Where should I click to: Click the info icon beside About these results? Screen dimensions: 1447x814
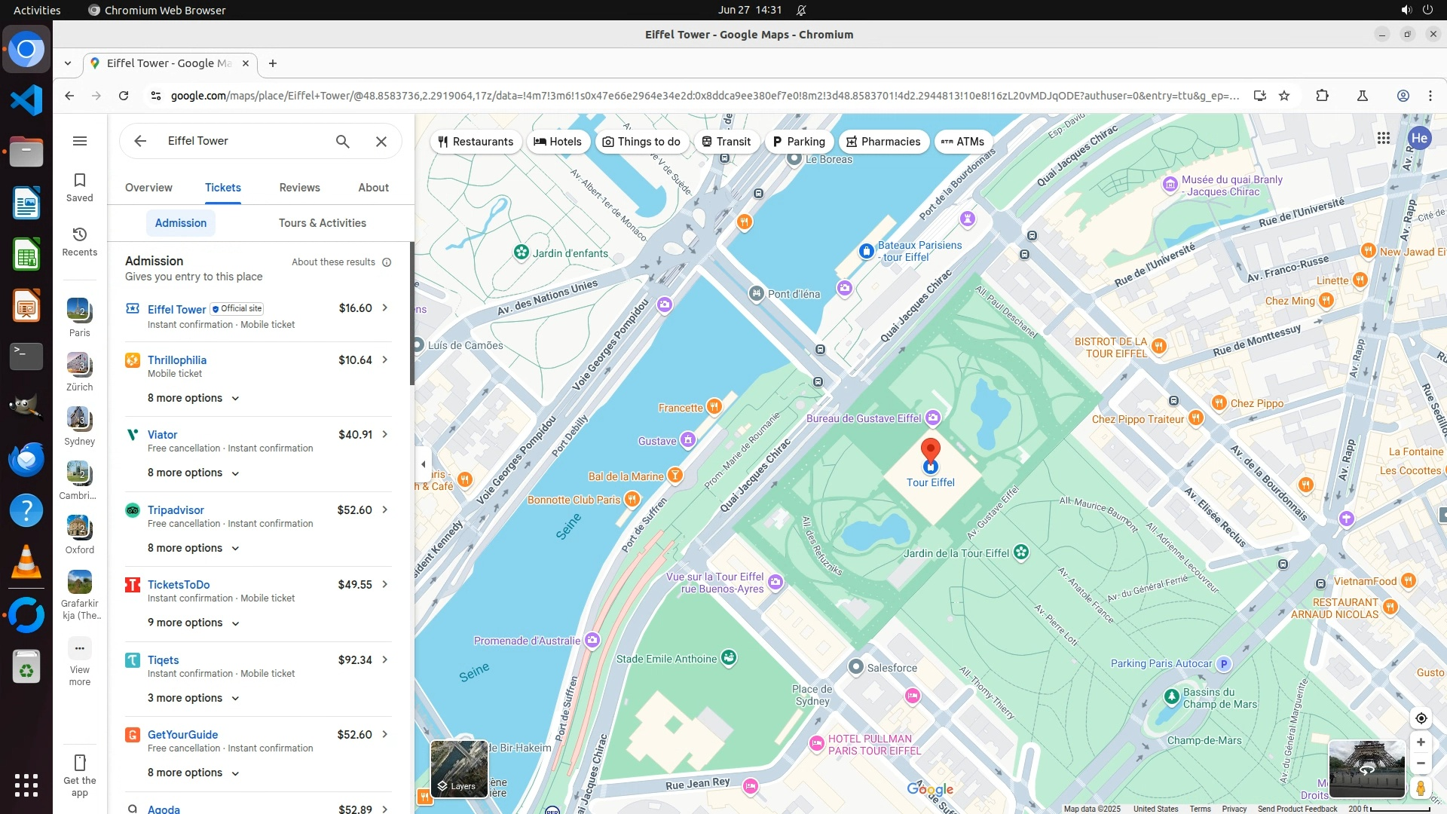pos(387,262)
